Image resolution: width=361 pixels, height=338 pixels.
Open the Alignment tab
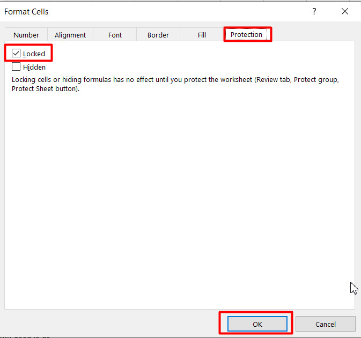[70, 35]
